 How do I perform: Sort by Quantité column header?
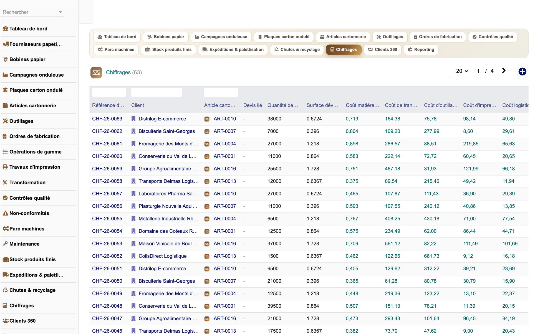tap(282, 105)
